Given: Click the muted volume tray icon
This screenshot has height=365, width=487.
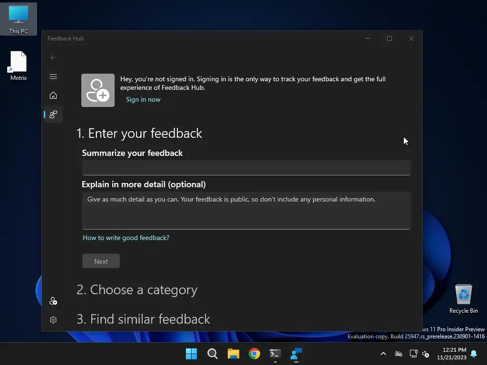Looking at the screenshot, I should click(x=426, y=354).
